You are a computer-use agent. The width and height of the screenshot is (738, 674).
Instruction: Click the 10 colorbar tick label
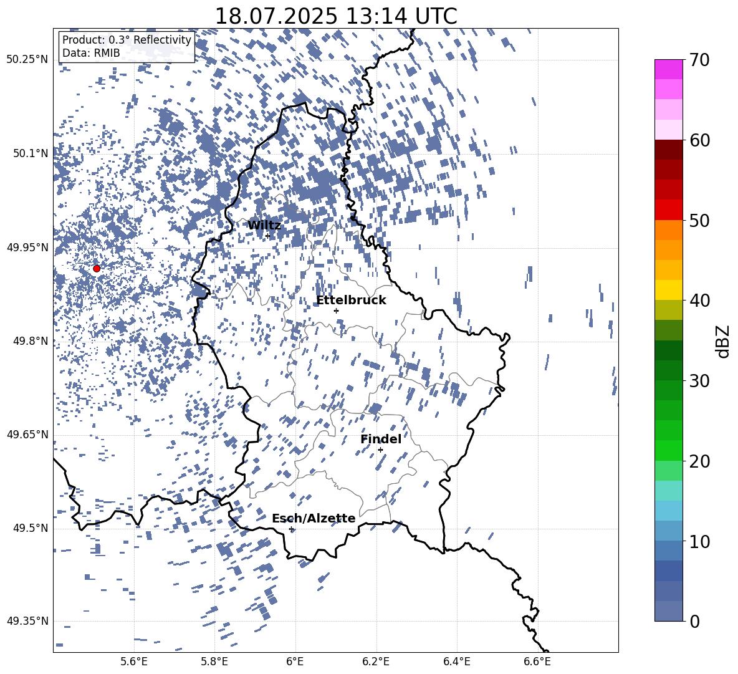click(699, 541)
